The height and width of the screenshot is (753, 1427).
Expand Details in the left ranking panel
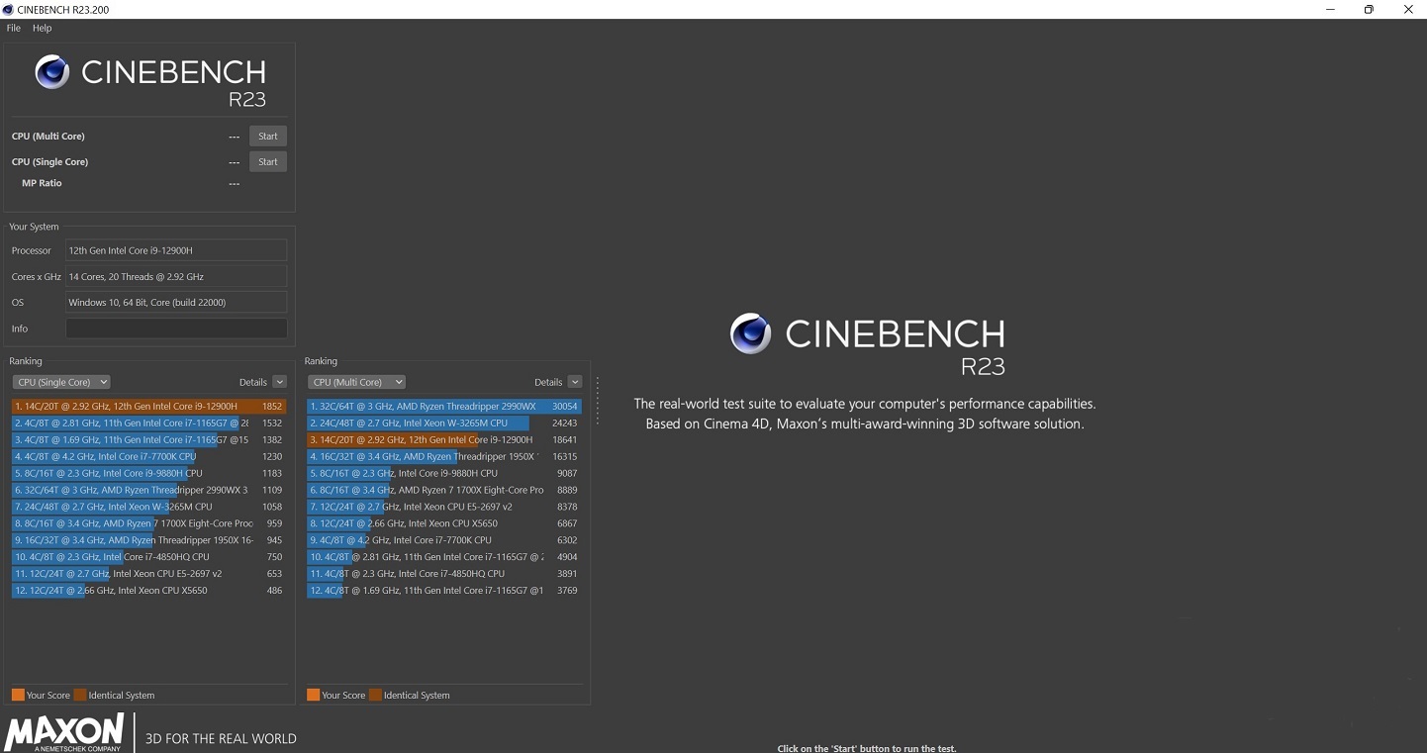click(x=279, y=382)
